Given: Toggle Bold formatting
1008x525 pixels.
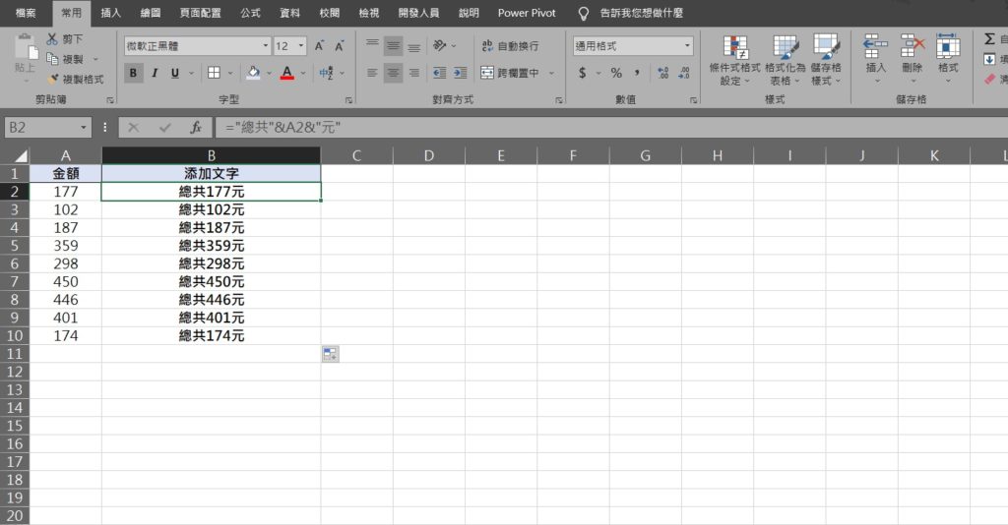Looking at the screenshot, I should coord(133,73).
